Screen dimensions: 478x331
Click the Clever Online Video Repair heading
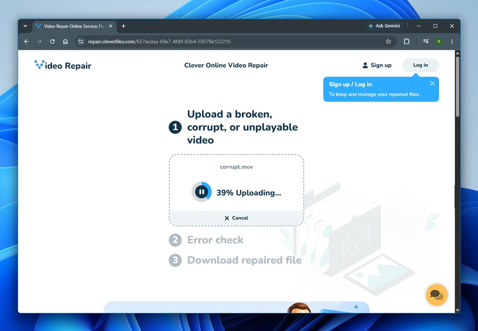[226, 65]
